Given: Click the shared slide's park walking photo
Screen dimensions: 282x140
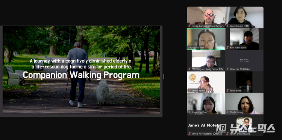Looking at the screenshot, I should point(81,70).
